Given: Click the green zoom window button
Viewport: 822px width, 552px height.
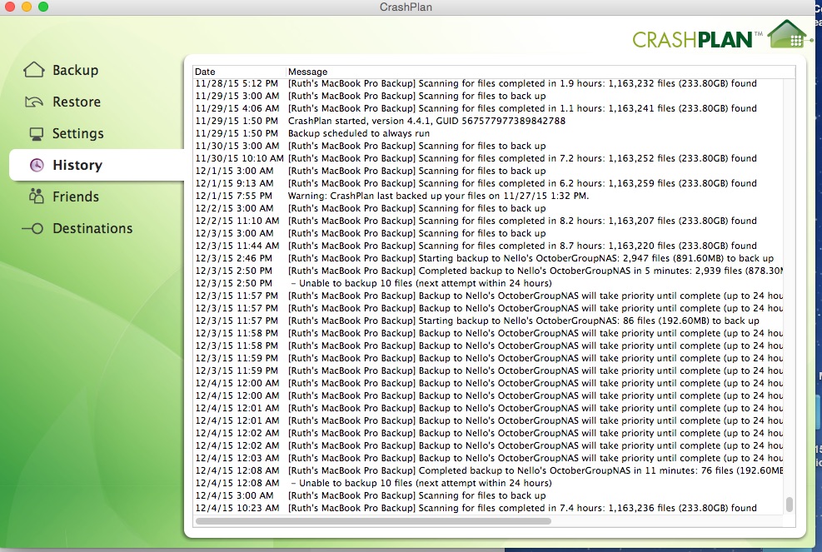Looking at the screenshot, I should (x=43, y=7).
